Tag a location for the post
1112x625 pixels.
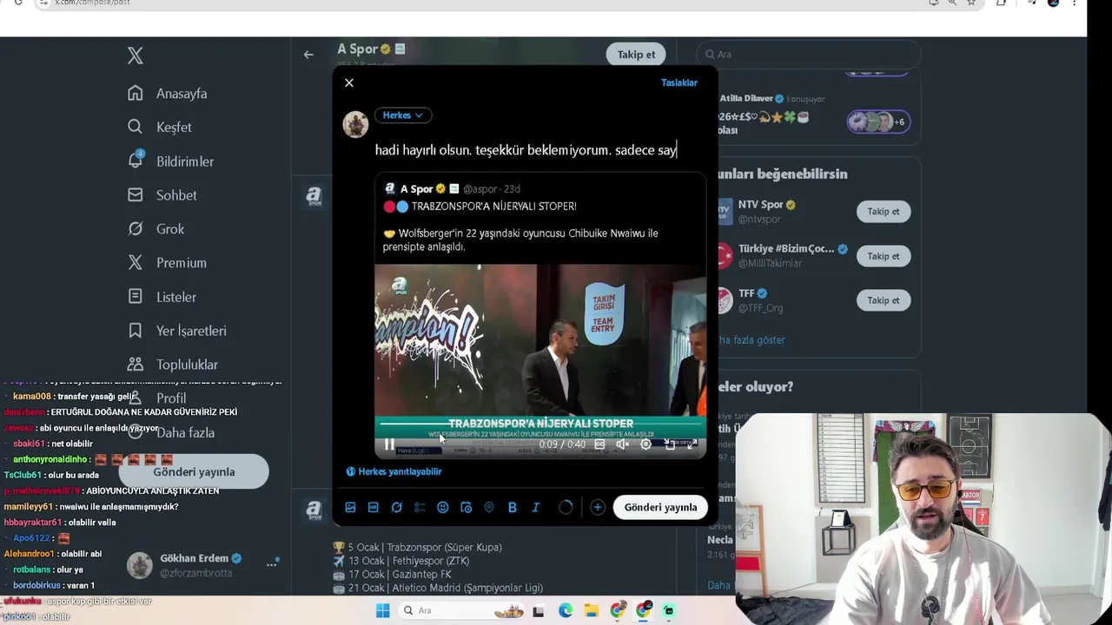pos(489,507)
